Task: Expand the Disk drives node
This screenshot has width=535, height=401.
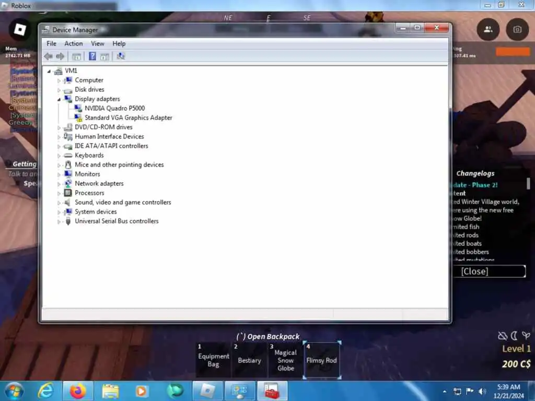Action: pyautogui.click(x=59, y=90)
